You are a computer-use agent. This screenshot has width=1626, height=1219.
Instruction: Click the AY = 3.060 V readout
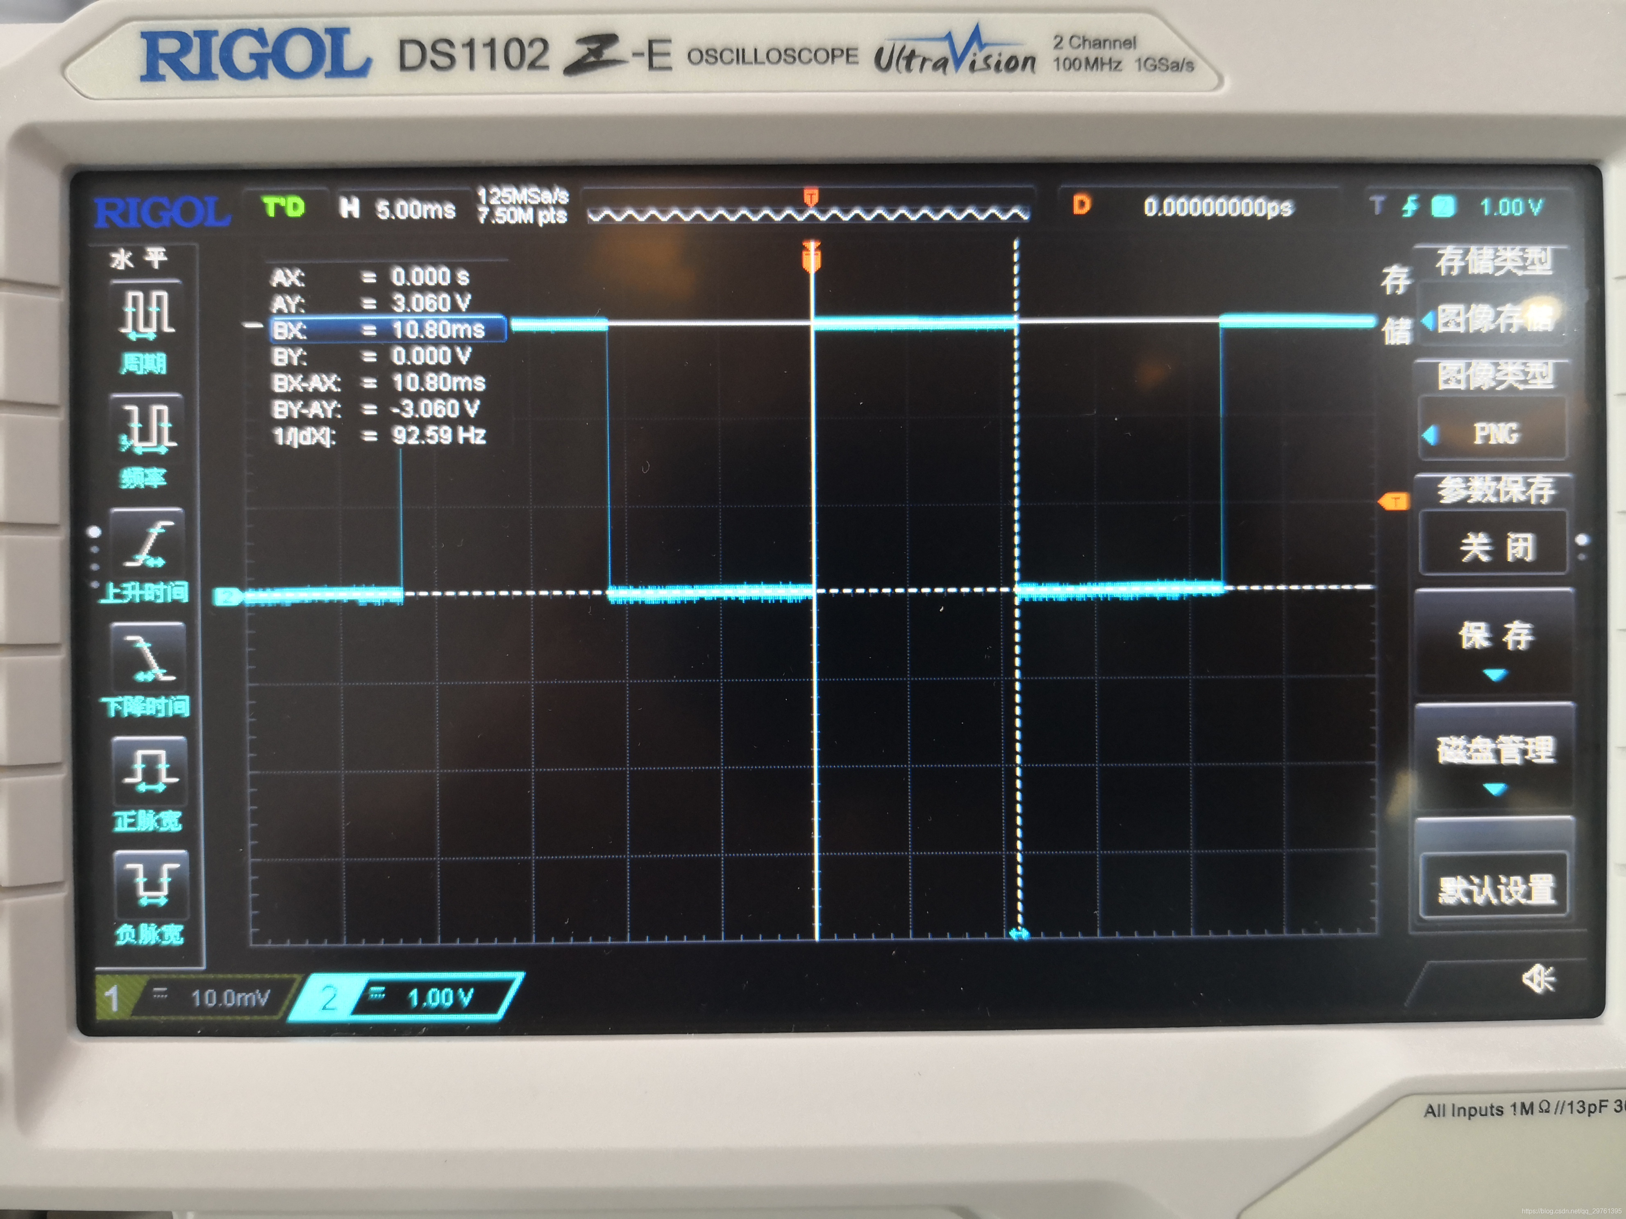coord(371,303)
